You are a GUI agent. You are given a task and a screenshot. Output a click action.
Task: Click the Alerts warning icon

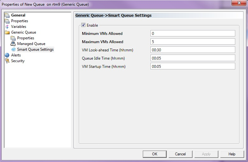[7, 55]
